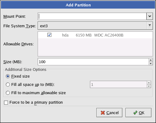
Task: Uncheck the hda drive checkbox
Action: coord(49,35)
